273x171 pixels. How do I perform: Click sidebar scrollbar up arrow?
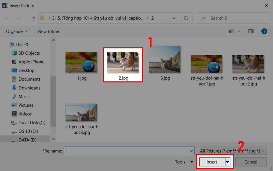pos(53,40)
